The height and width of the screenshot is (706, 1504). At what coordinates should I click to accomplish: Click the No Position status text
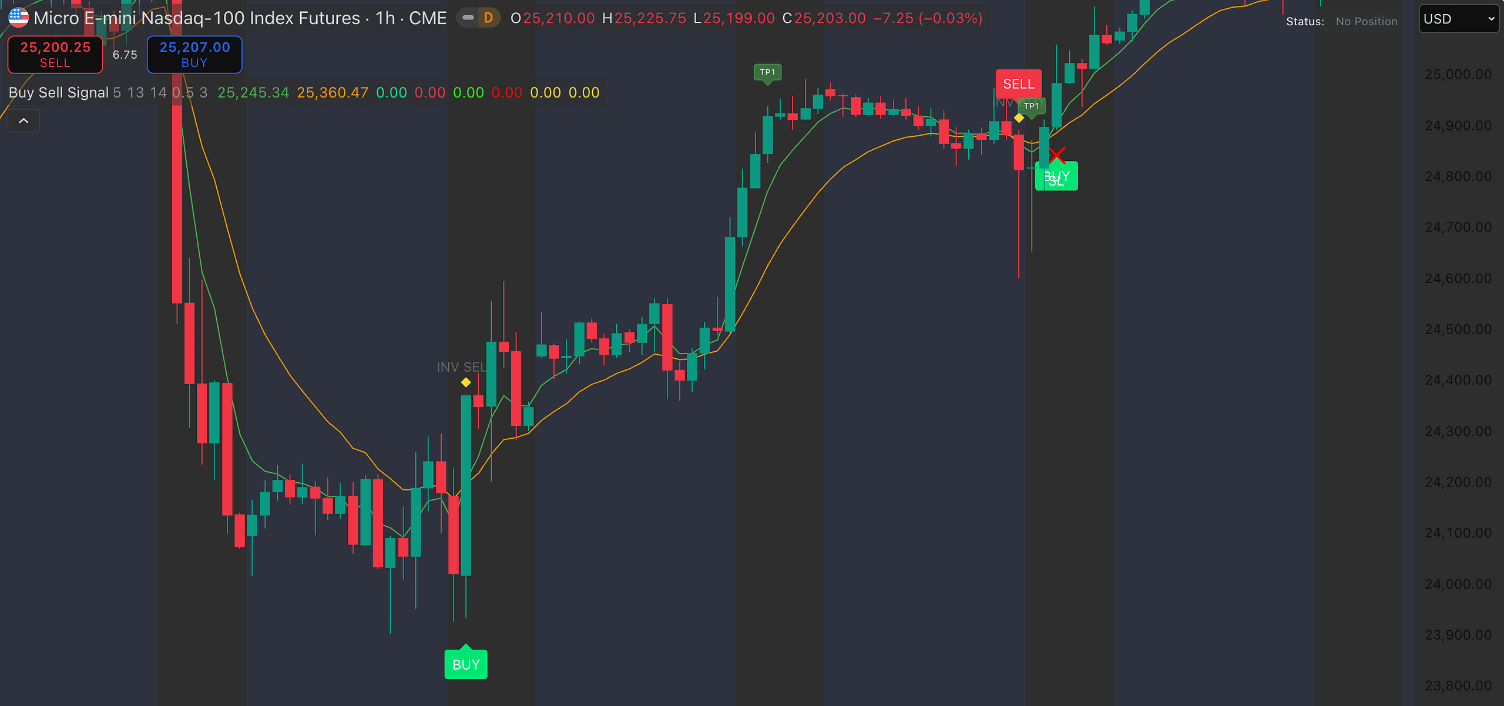(1367, 21)
